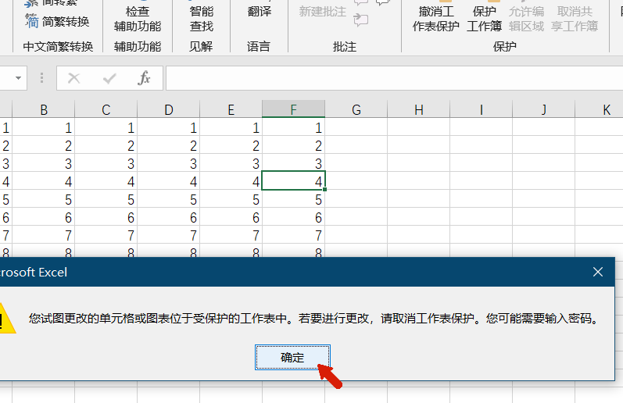The image size is (623, 403).
Task: Click the 确定 button in the dialog
Action: [292, 358]
